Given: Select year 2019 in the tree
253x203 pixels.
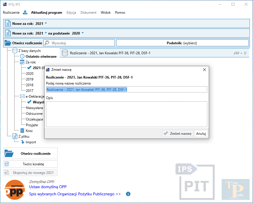Looking at the screenshot, I should tap(30, 79).
